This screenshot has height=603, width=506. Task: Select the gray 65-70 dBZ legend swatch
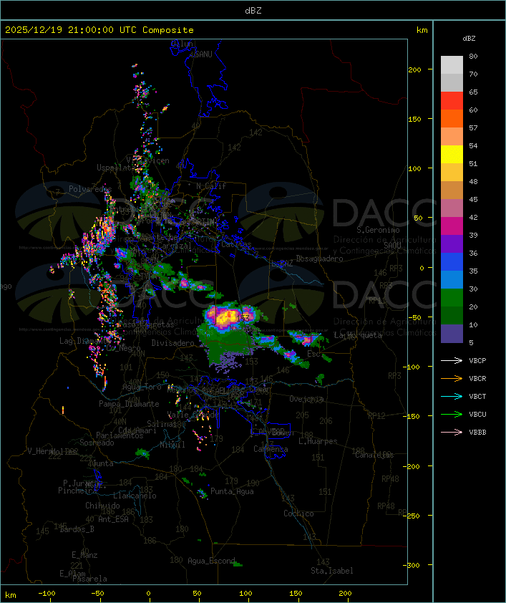point(452,82)
